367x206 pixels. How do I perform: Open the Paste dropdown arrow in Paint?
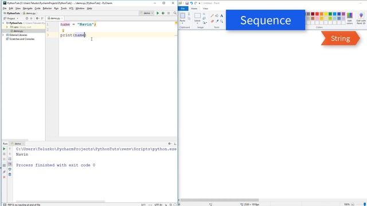pyautogui.click(x=182, y=23)
